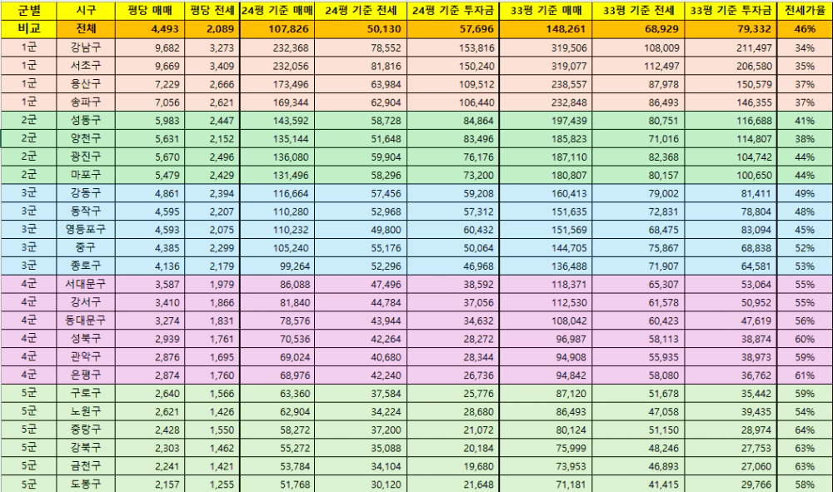Select the 은평구 district cell
Viewport: 833px width, 492px height.
86,375
